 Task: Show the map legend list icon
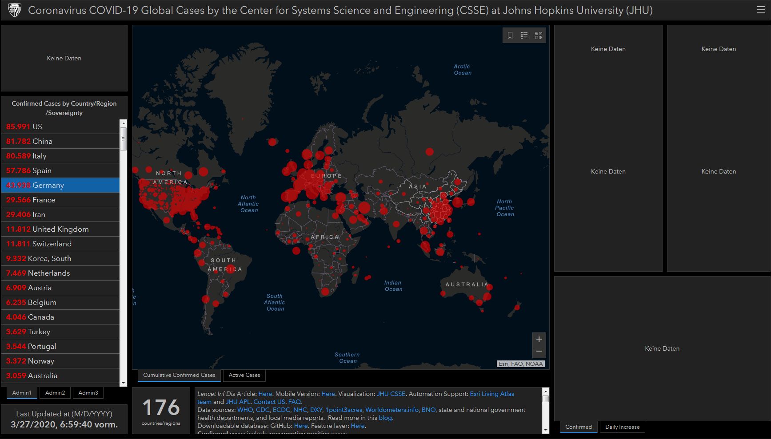(524, 36)
